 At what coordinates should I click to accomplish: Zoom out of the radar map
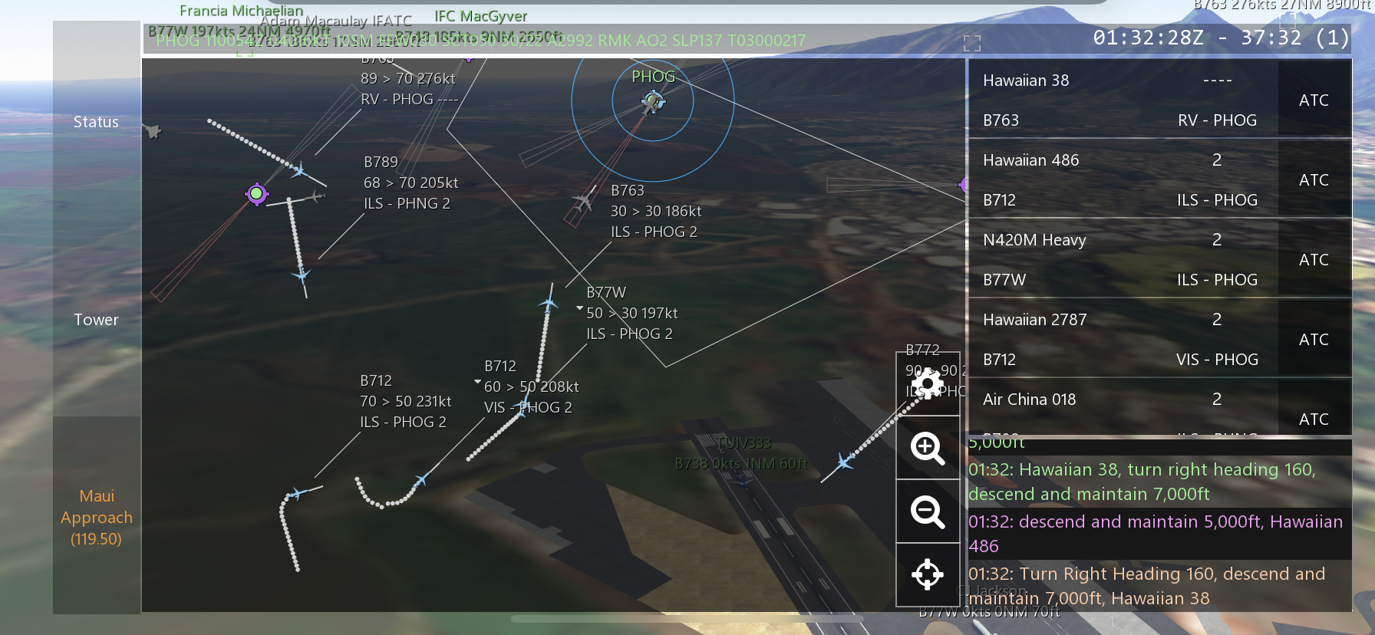click(x=928, y=512)
